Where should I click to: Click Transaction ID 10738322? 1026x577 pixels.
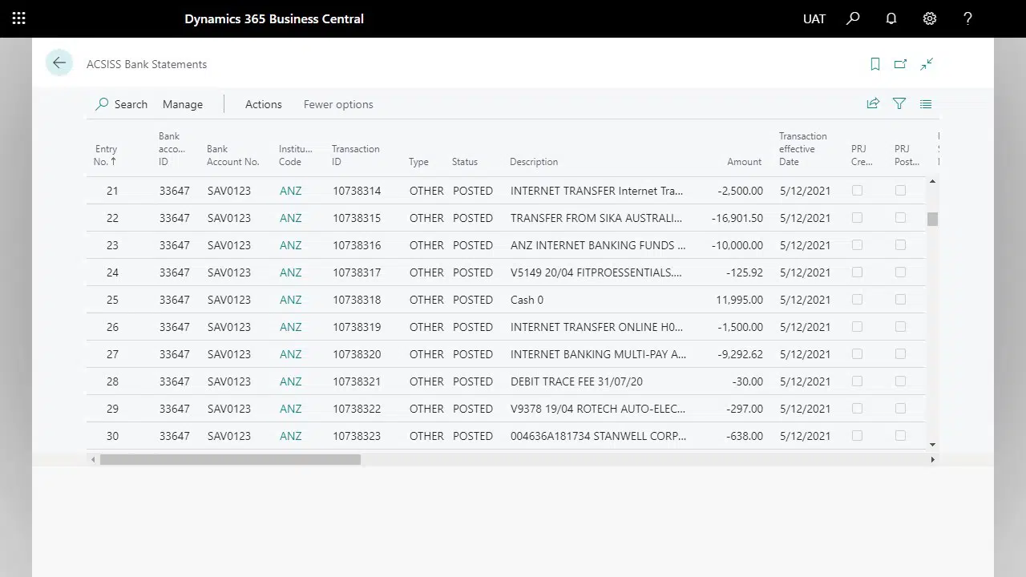point(357,409)
